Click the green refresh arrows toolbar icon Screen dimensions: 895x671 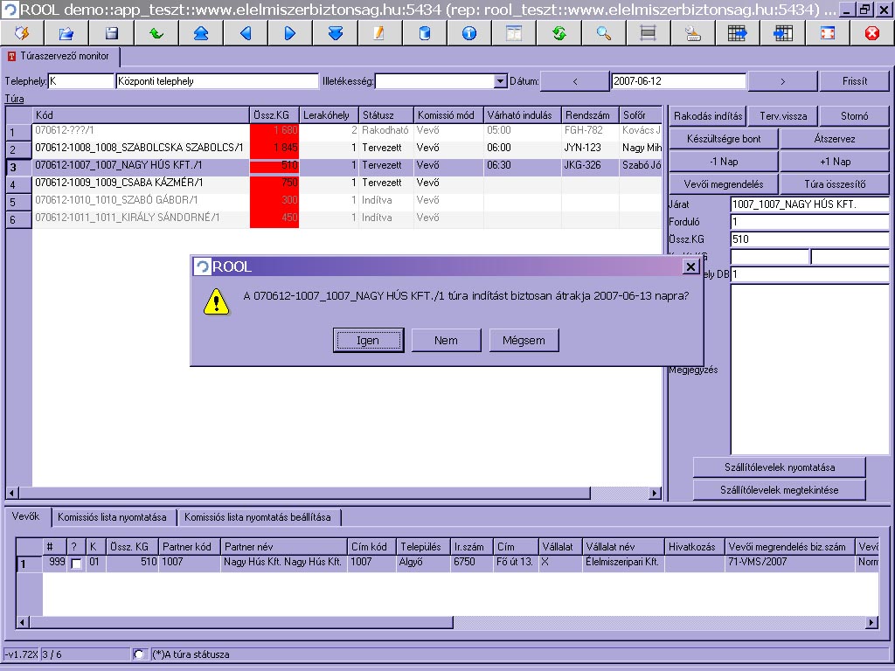[x=559, y=33]
